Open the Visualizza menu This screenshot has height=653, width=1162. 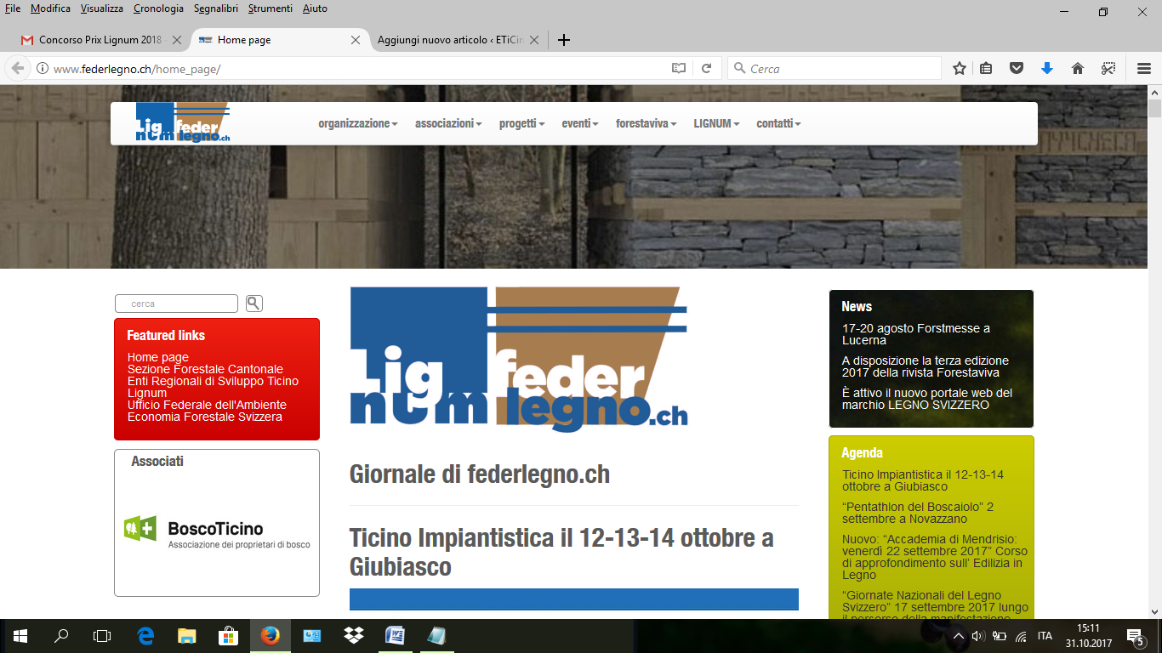point(102,9)
